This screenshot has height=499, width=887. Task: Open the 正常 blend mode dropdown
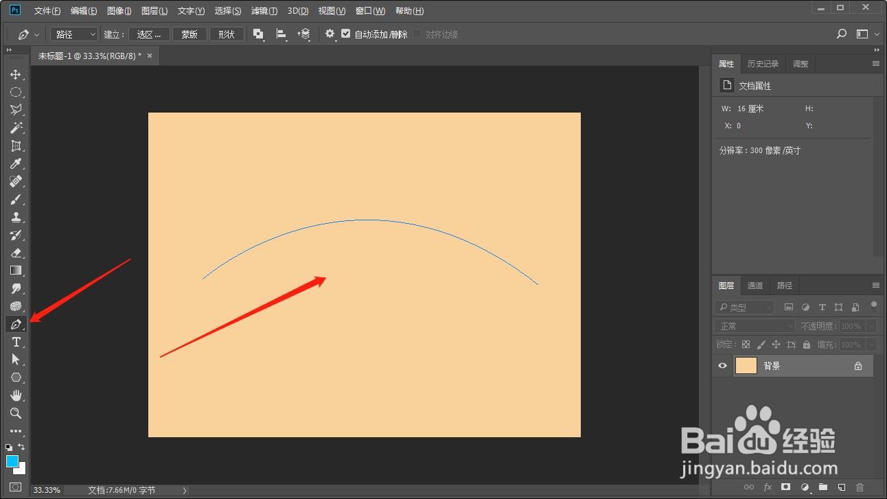click(754, 326)
